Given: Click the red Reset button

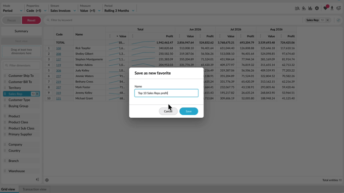Looking at the screenshot, I should (x=31, y=20).
